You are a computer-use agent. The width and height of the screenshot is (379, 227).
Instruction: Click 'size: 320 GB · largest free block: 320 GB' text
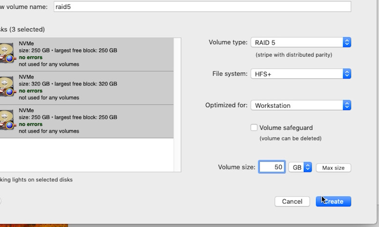point(68,84)
